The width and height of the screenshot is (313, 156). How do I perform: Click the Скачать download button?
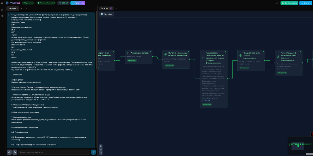click(305, 3)
